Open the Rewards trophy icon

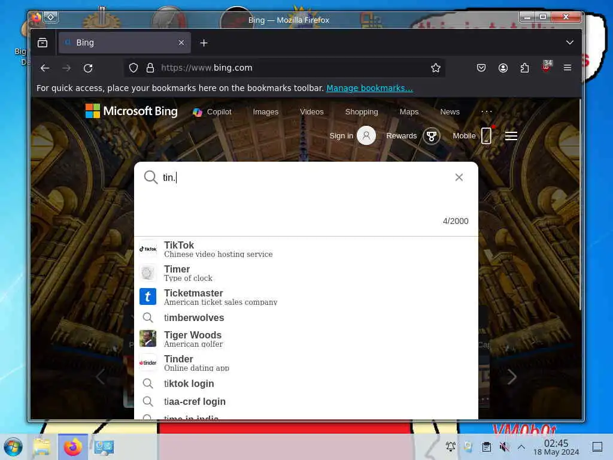point(431,136)
